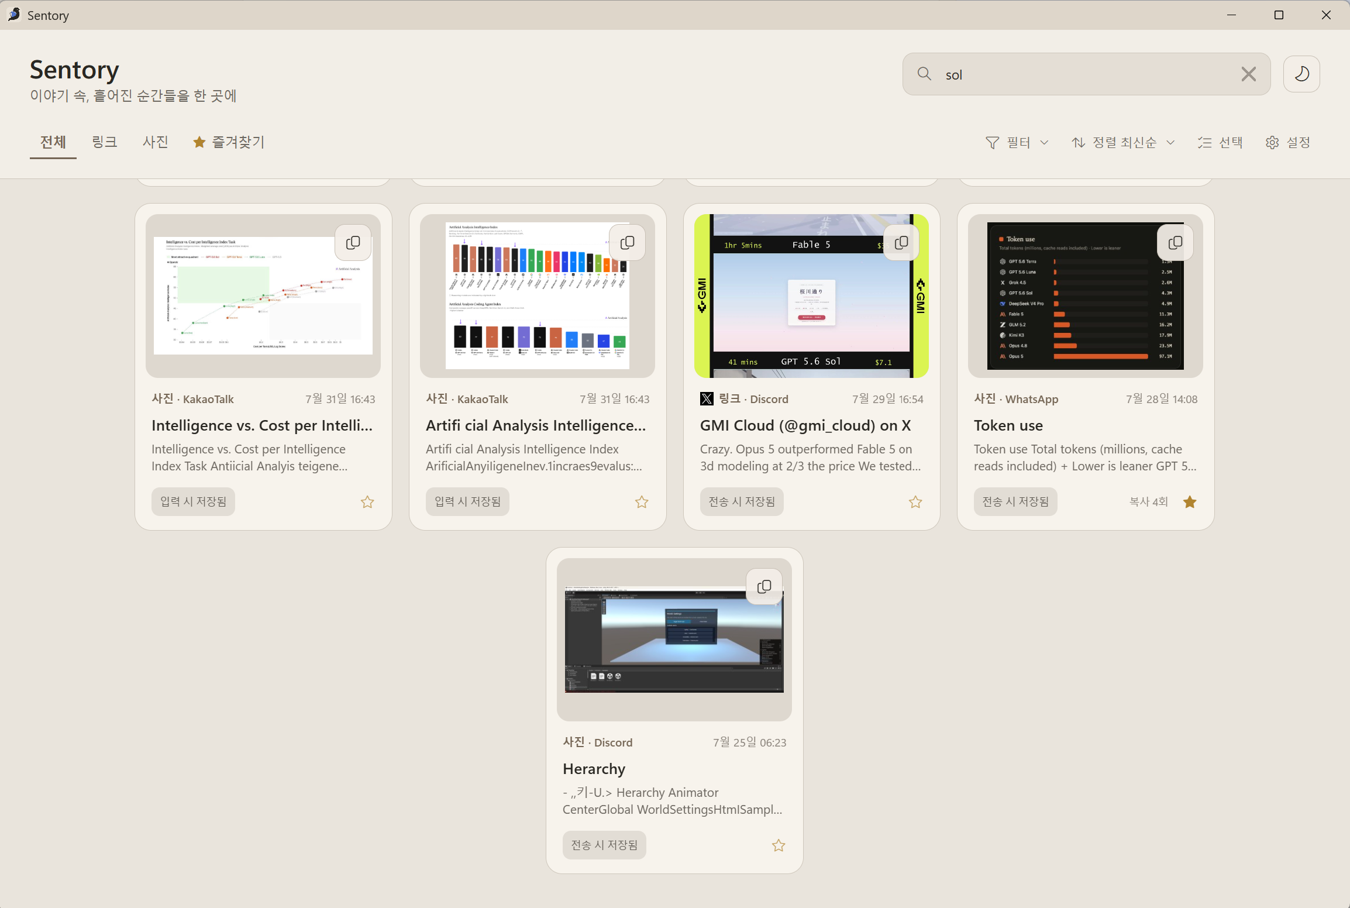Toggle dark mode with moon icon
The height and width of the screenshot is (908, 1350).
[1301, 74]
